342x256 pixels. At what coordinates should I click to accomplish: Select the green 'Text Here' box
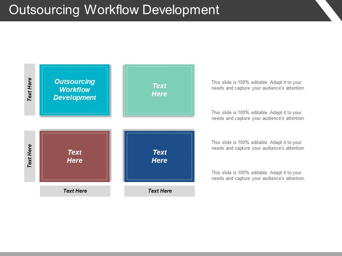click(159, 90)
